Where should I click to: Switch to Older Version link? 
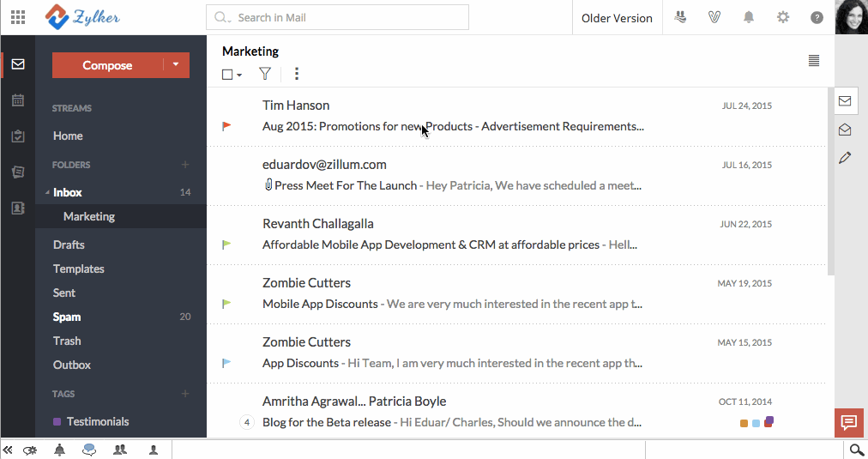tap(617, 18)
